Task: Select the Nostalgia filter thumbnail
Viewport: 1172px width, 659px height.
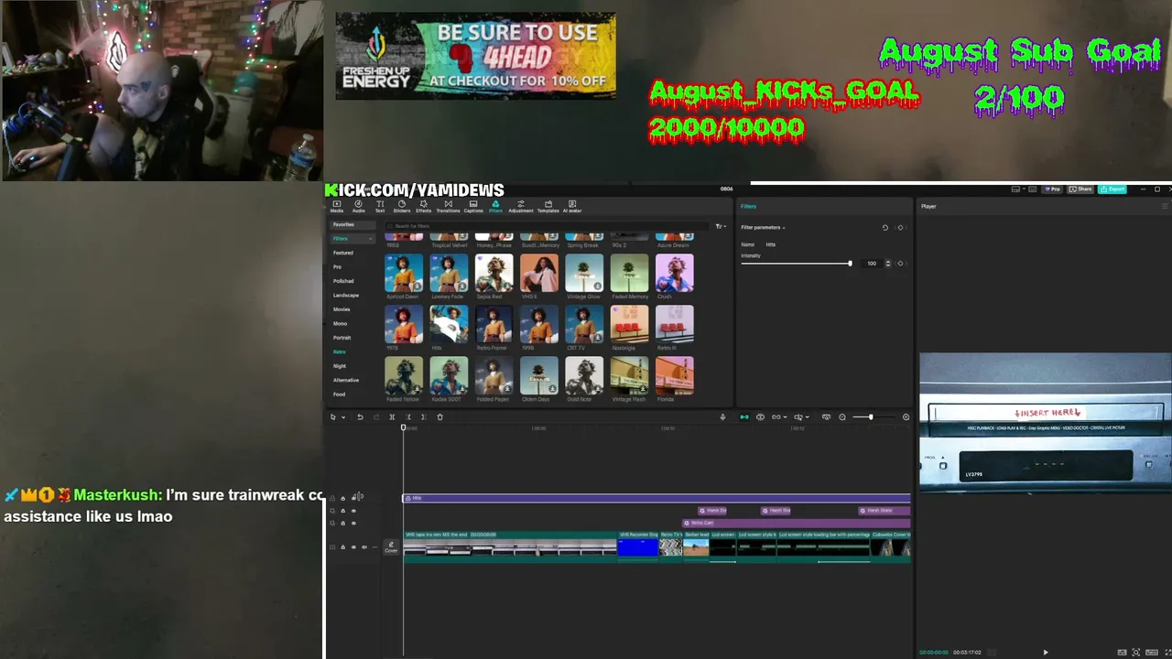Action: (629, 325)
